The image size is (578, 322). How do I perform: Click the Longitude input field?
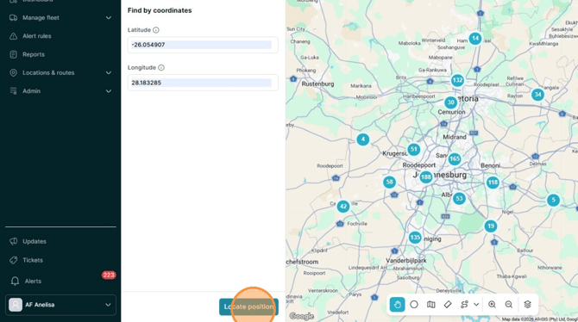[203, 83]
